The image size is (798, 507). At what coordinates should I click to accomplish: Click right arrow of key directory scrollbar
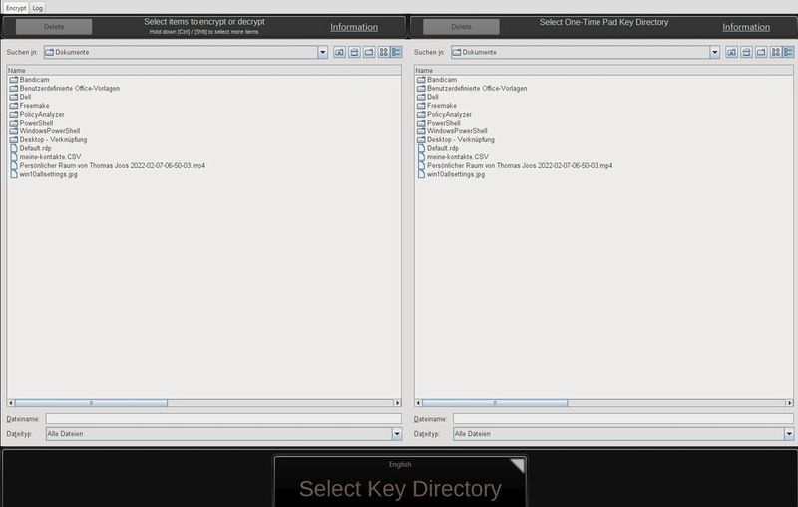click(789, 403)
